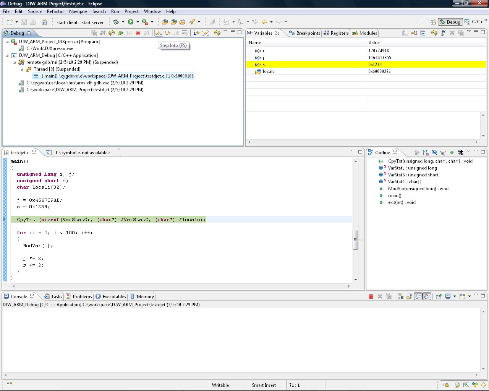489x391 pixels.
Task: Toggle Hide Inactive Elements icon in Outline
Action: tap(461, 153)
